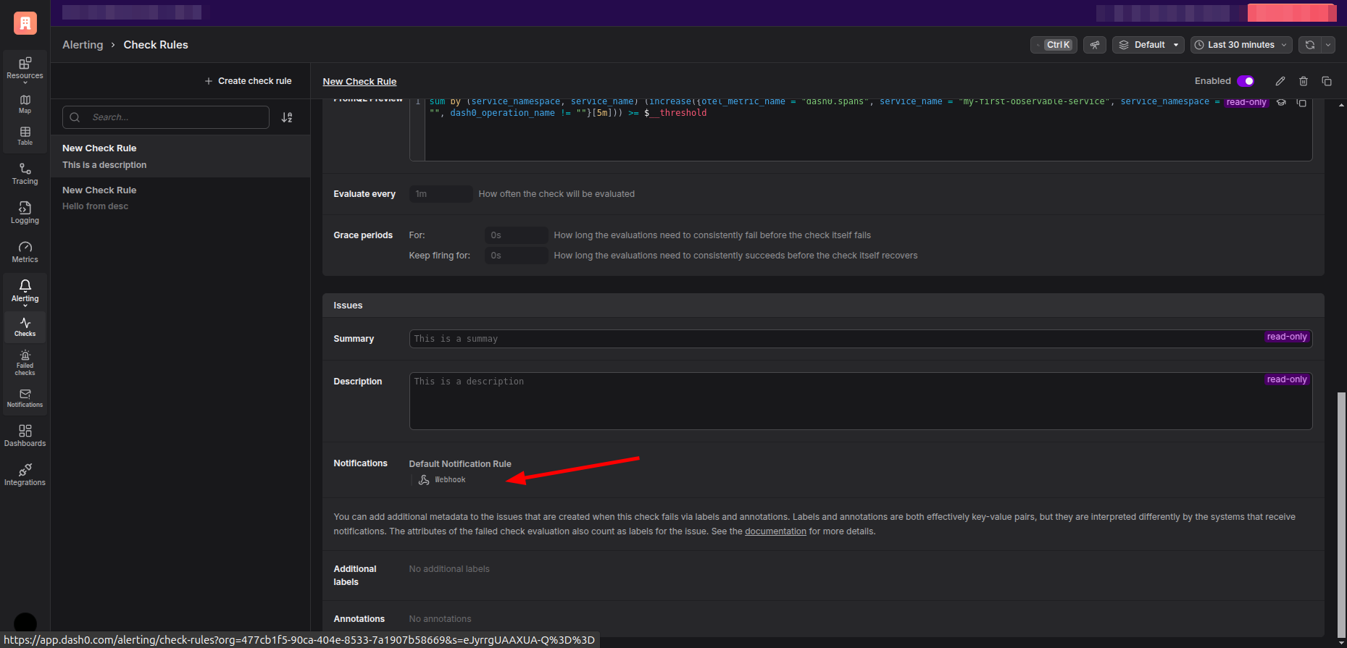The height and width of the screenshot is (648, 1347).
Task: Click the graduation cap icon in PromQL preview
Action: coord(1281,102)
